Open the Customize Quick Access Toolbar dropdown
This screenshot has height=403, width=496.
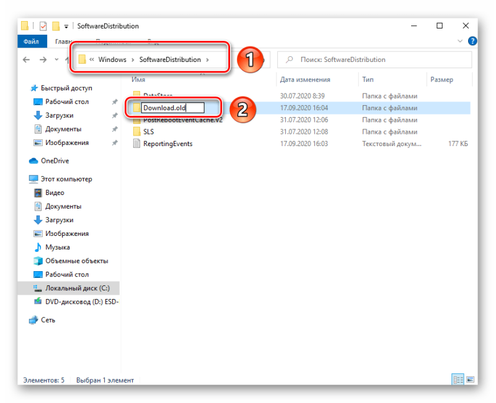[x=66, y=27]
